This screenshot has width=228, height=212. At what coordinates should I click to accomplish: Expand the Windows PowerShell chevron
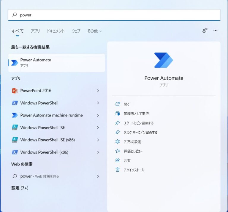click(x=98, y=103)
